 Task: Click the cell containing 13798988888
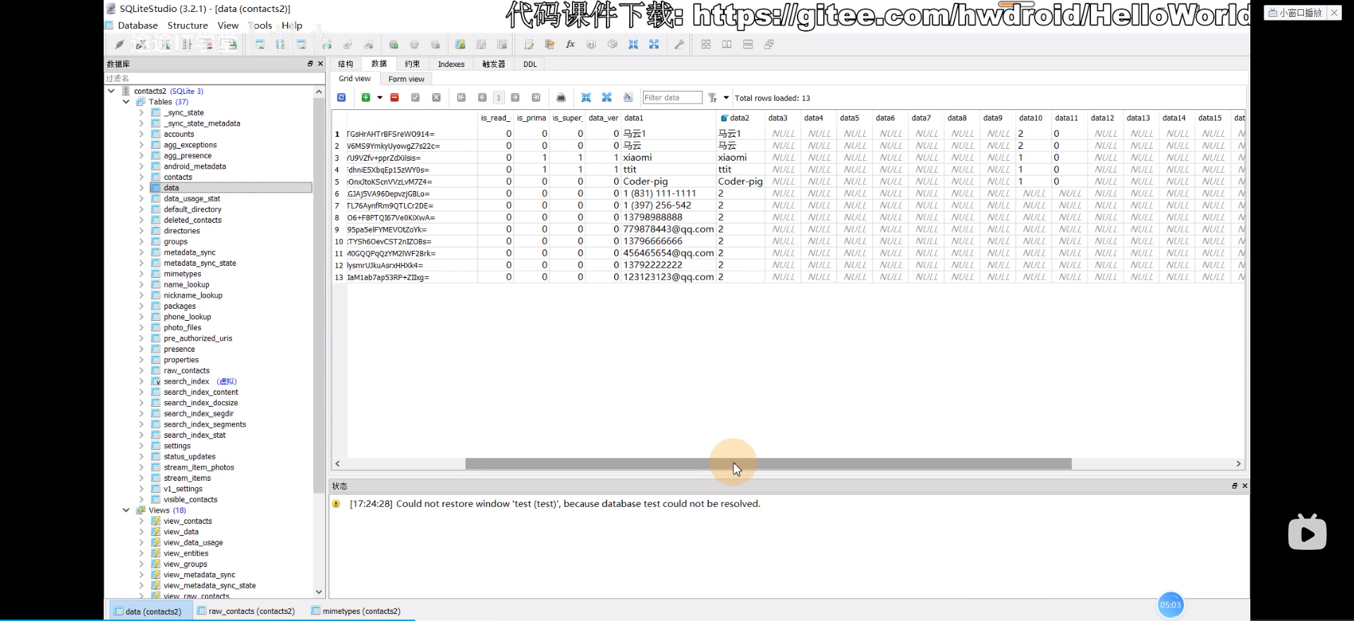point(668,217)
